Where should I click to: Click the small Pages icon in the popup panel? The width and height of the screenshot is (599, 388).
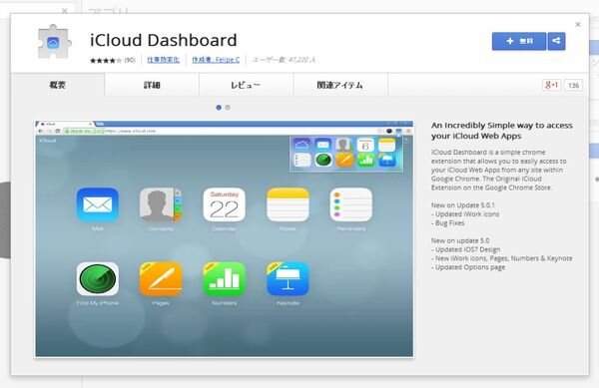click(x=343, y=160)
